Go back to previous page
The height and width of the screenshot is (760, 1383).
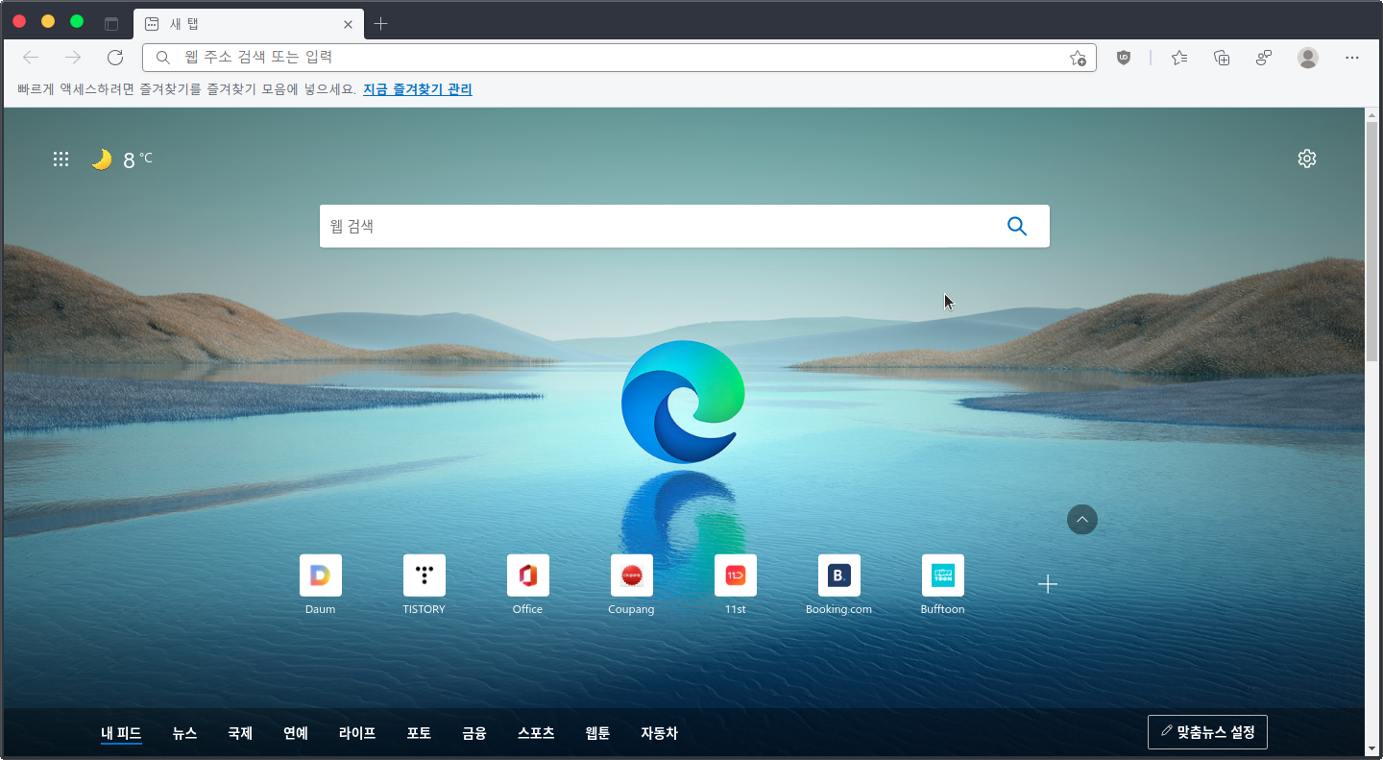point(31,58)
